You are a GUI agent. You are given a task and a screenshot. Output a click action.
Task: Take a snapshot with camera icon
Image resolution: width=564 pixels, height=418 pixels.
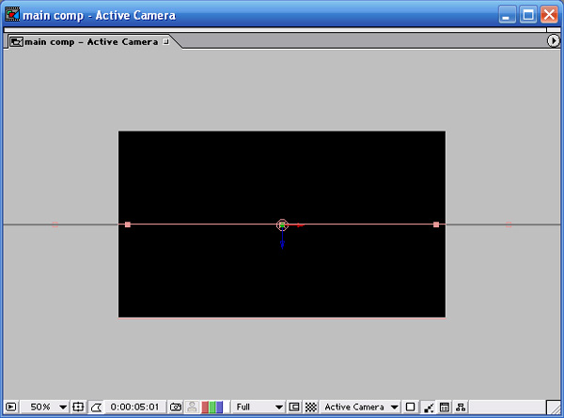click(176, 408)
